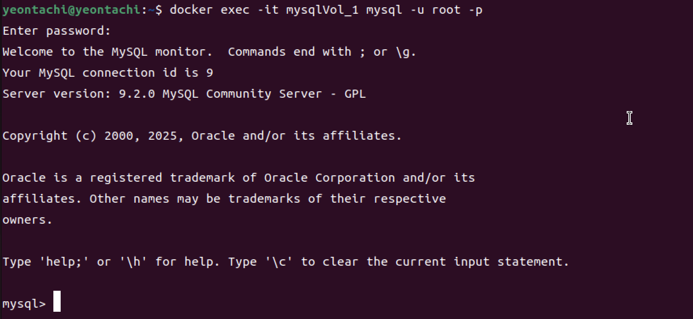Click the mysql> prompt text
The height and width of the screenshot is (319, 693).
(x=24, y=304)
